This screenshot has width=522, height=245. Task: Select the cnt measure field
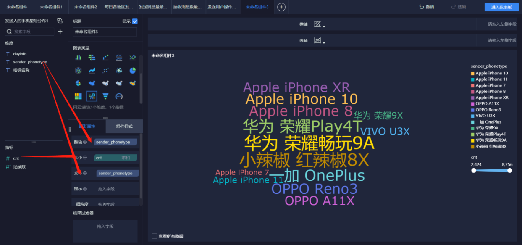pos(16,159)
